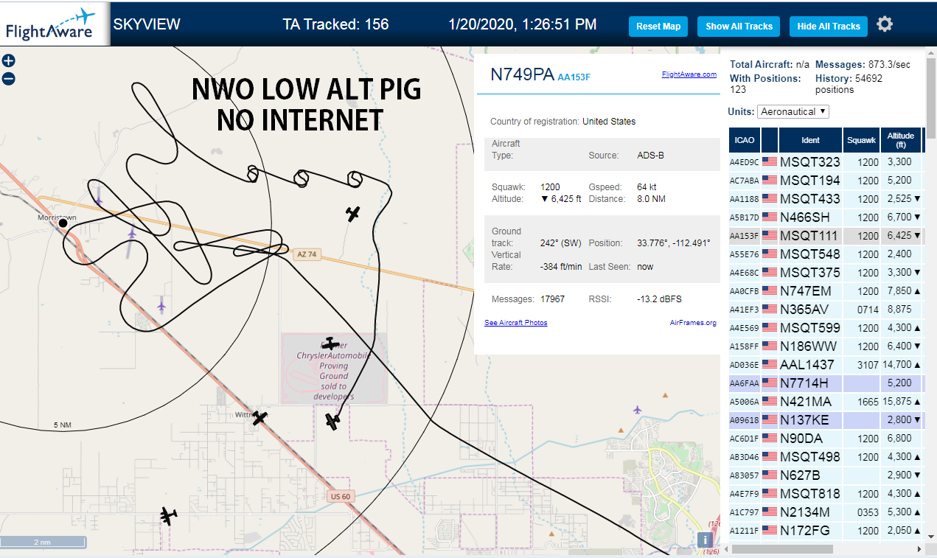This screenshot has width=937, height=558.
Task: Click the US flag in AAL1437 row
Action: point(770,364)
